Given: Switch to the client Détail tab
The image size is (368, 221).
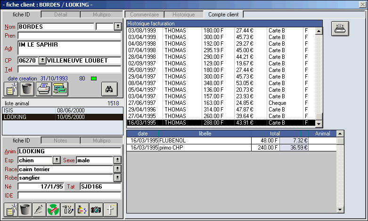Looking at the screenshot, I should [61, 15].
